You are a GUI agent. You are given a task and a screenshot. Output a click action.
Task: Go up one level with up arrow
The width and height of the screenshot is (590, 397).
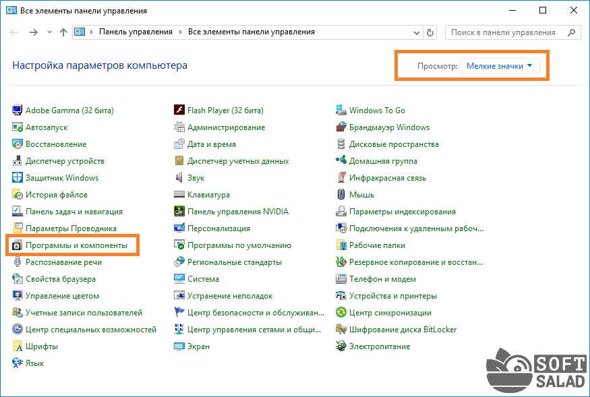[63, 32]
